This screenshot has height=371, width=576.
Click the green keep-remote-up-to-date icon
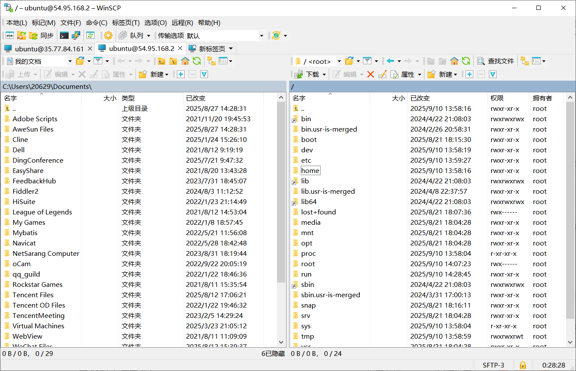pyautogui.click(x=90, y=35)
